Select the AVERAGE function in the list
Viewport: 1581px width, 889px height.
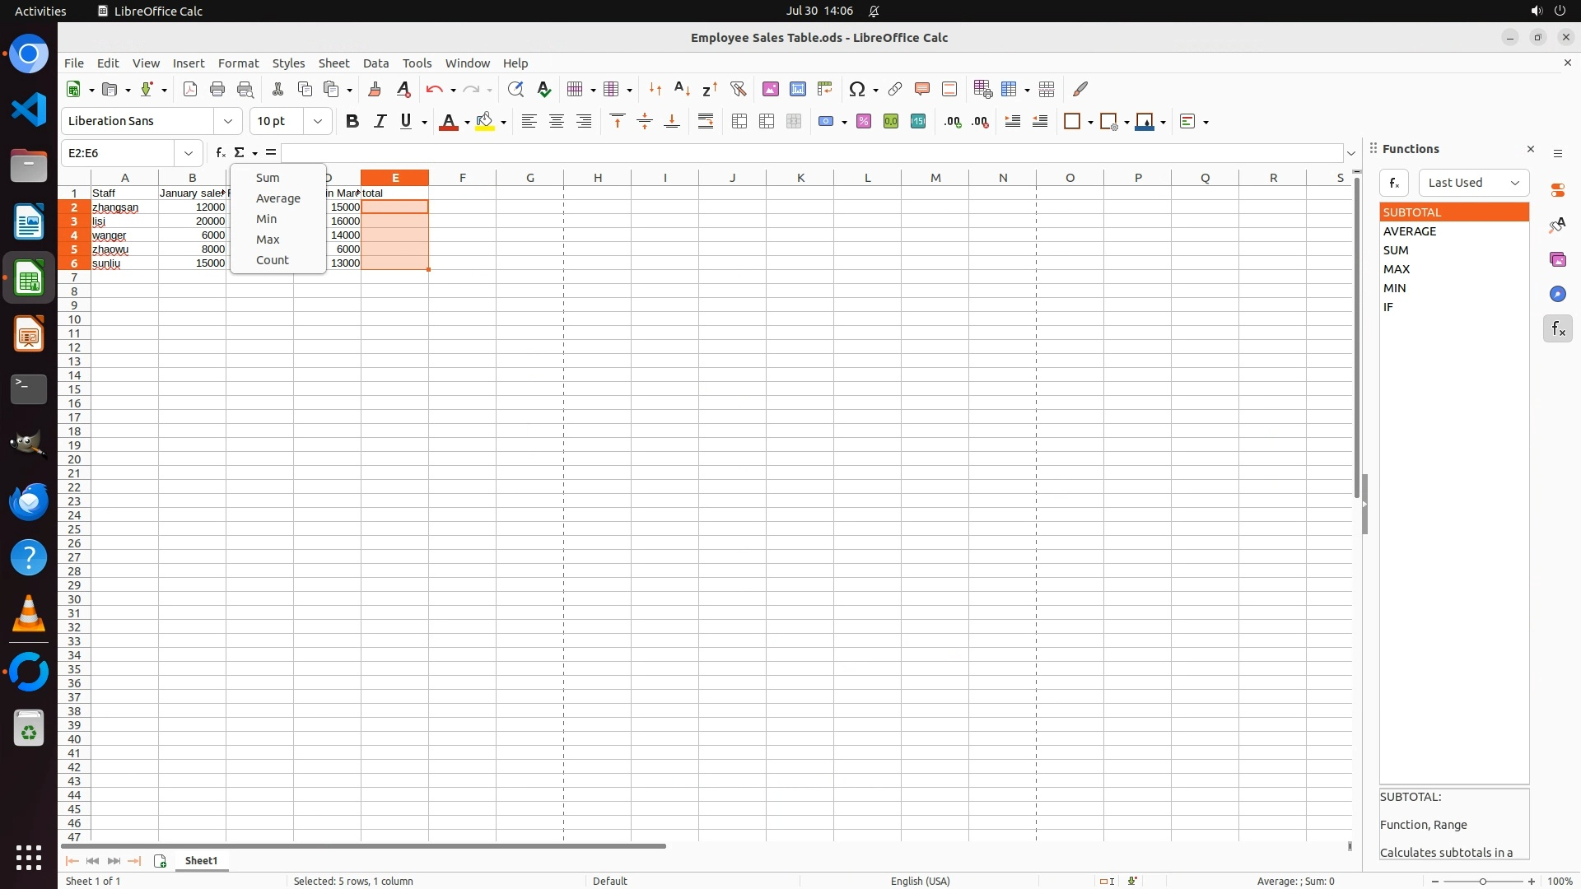coord(1410,231)
